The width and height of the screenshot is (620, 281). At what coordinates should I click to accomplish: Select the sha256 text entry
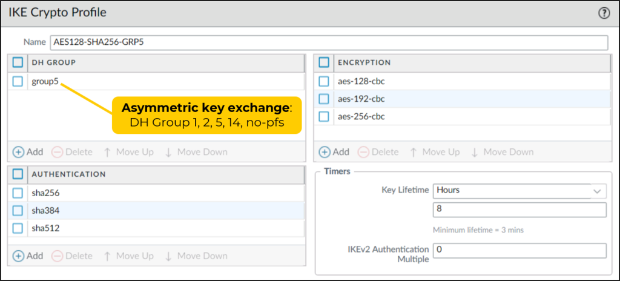click(45, 193)
